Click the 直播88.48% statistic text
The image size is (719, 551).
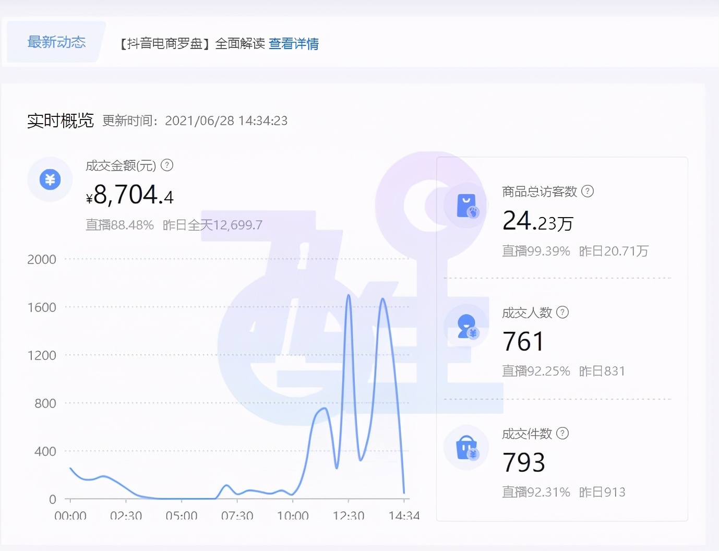click(x=119, y=225)
